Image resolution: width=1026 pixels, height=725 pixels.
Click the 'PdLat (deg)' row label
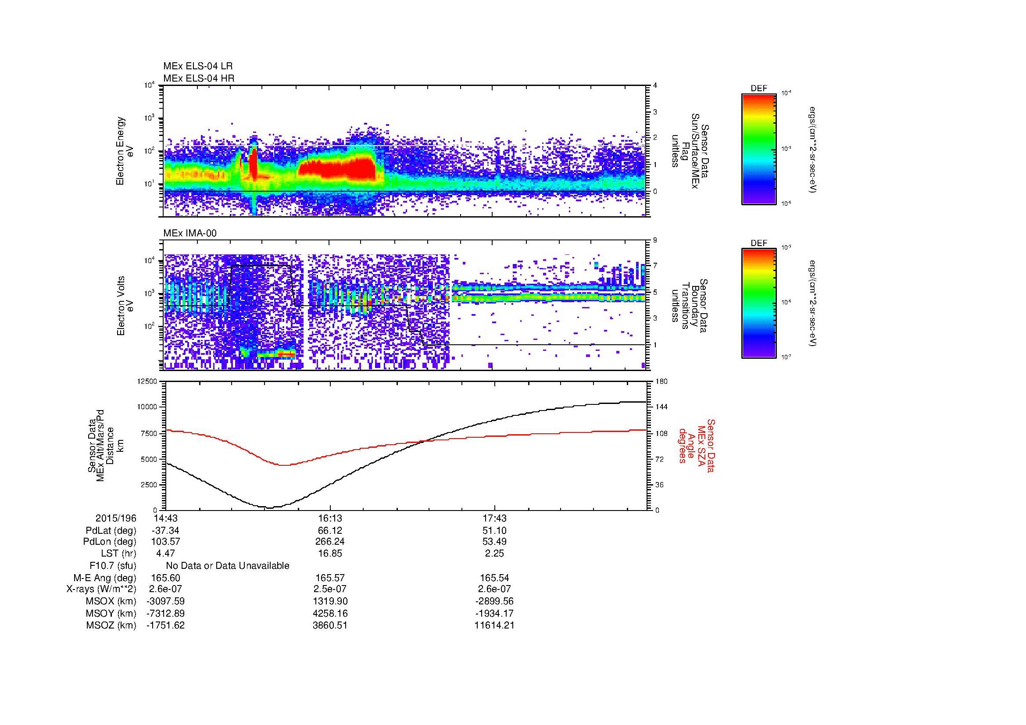[x=111, y=531]
